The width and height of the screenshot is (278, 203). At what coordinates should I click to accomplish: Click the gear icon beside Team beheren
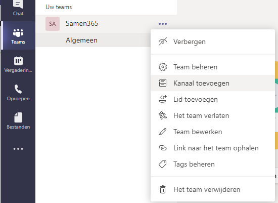tap(163, 67)
